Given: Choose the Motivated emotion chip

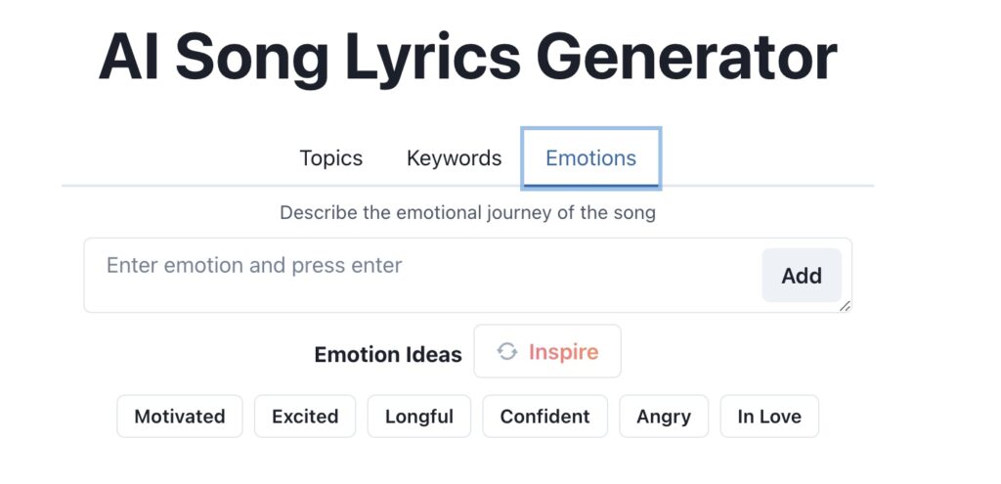Looking at the screenshot, I should (180, 417).
